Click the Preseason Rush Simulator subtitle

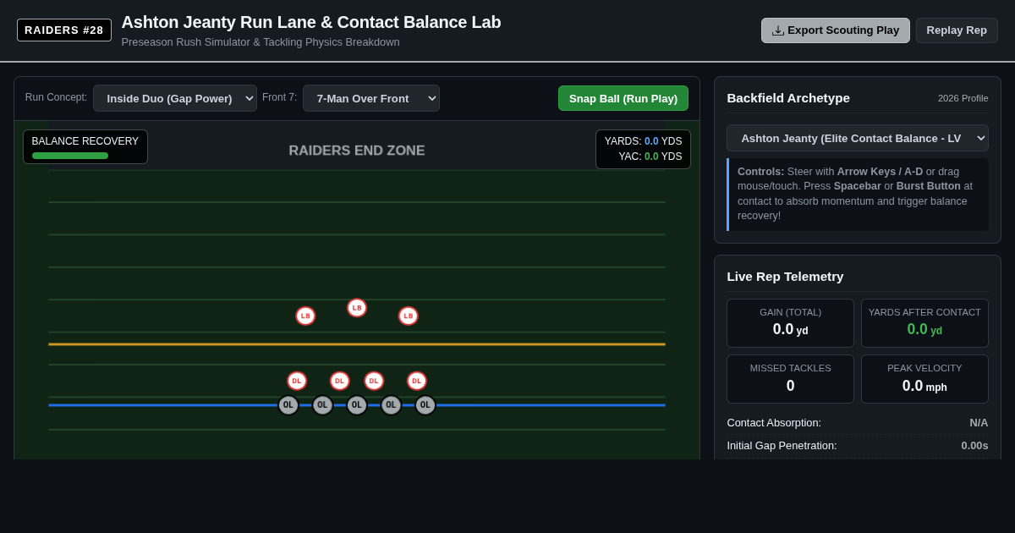pos(261,41)
